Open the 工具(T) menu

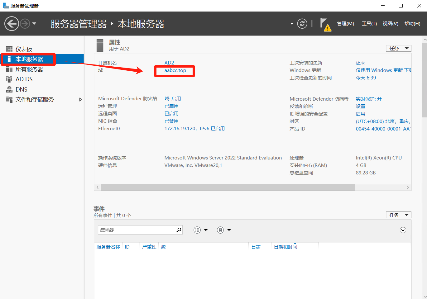click(369, 24)
